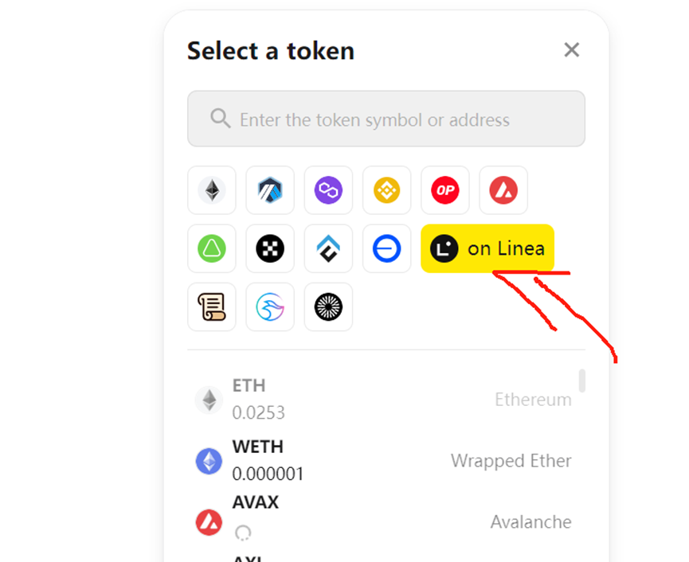Choose ETH Ethereum from token list
The width and height of the screenshot is (689, 562).
[383, 399]
